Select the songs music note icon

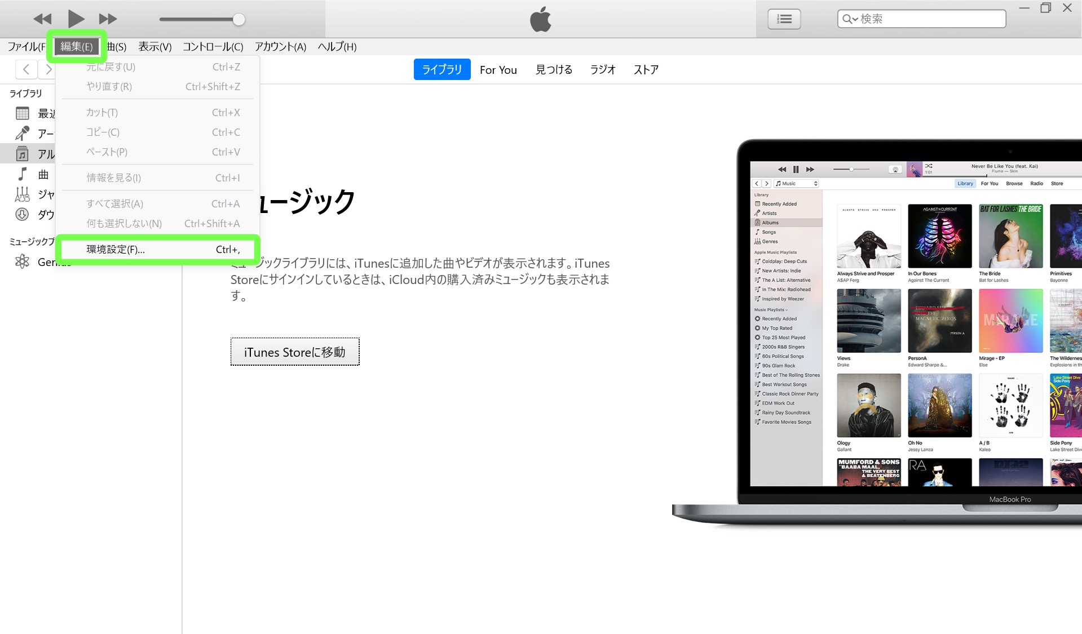[x=23, y=174]
